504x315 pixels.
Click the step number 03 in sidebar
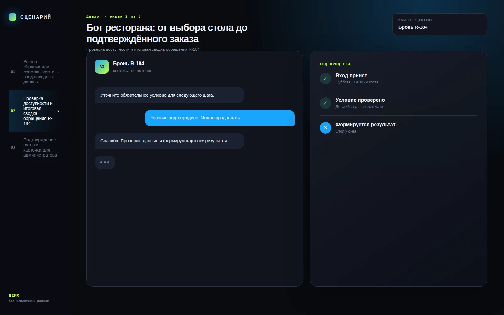point(13,147)
